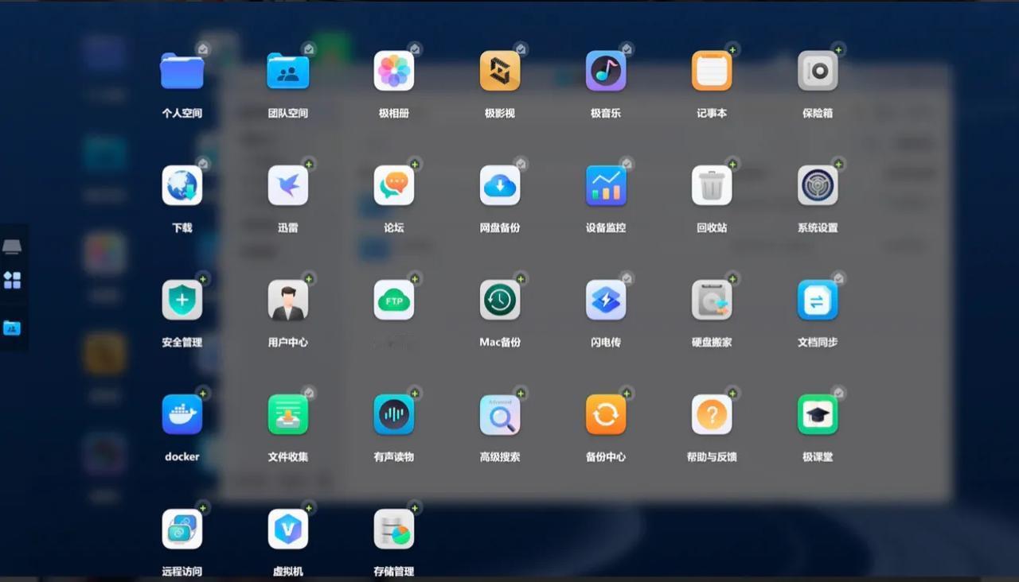
Task: Click the plus badge on docker
Action: click(203, 393)
